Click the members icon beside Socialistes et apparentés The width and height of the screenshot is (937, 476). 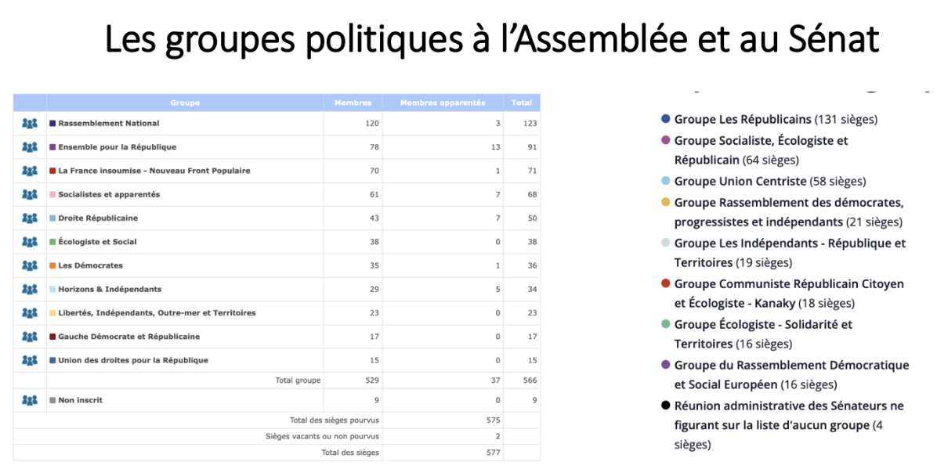[30, 194]
